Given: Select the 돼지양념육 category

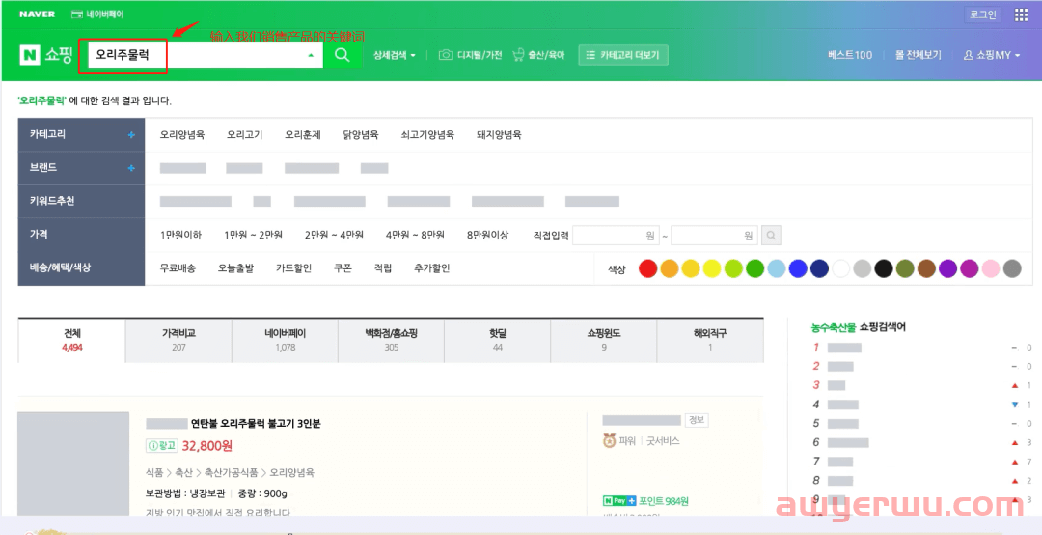Looking at the screenshot, I should [x=499, y=135].
